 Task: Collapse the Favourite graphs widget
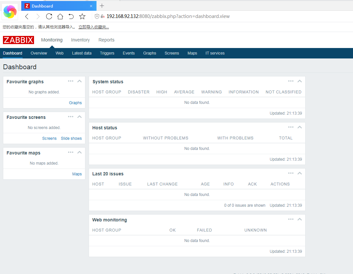(79, 81)
